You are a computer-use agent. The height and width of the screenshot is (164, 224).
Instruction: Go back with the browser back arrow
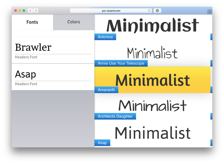(x=30, y=10)
